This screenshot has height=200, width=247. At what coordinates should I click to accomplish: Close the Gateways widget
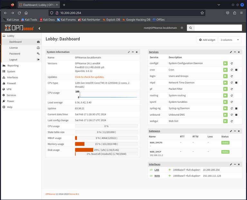point(239,131)
